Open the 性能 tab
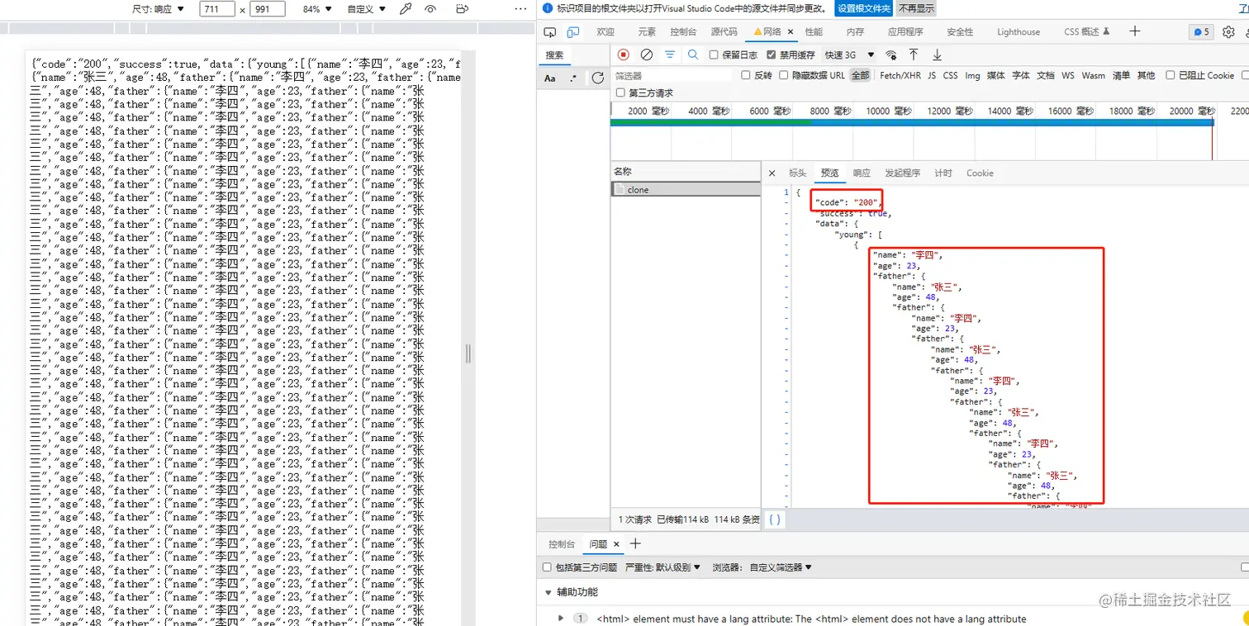 814,32
